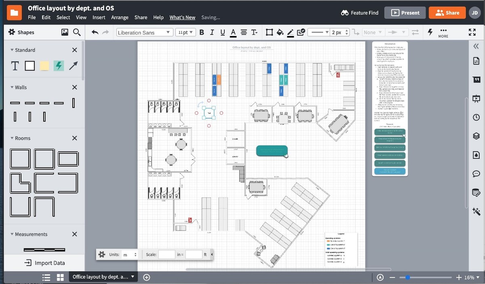
Task: Open the 11pt font size dropdown
Action: tap(186, 32)
